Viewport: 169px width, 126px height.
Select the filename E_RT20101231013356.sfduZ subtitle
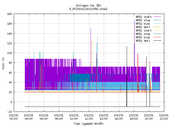pyautogui.click(x=88, y=9)
